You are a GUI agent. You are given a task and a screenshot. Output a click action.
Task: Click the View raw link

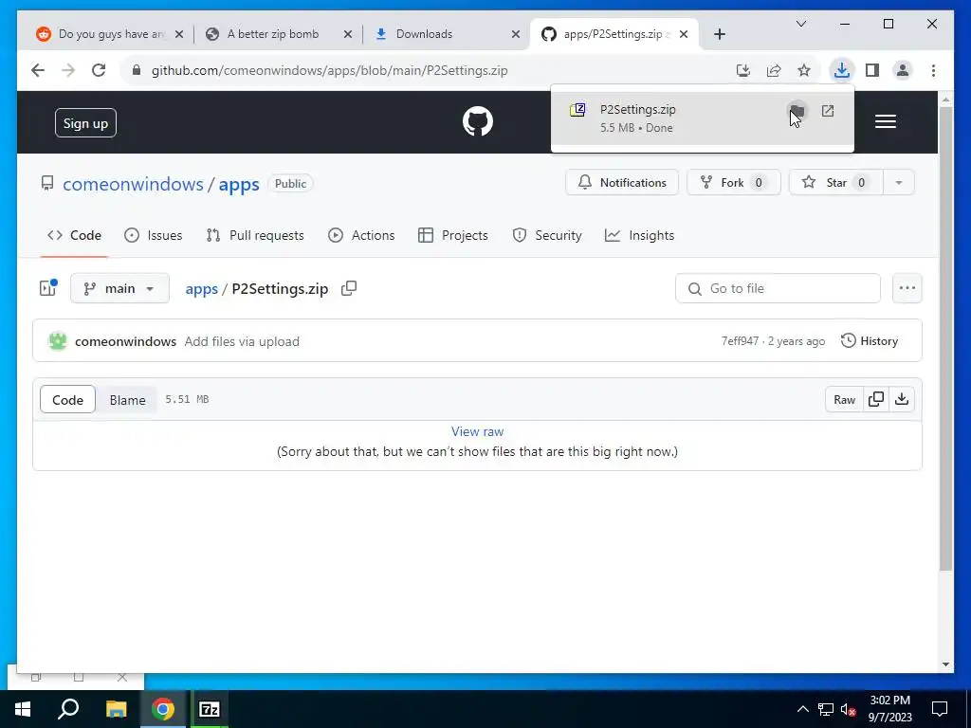click(x=478, y=431)
